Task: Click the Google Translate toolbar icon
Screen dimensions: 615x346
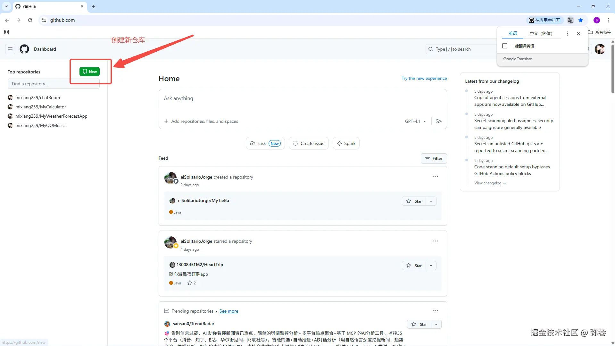Action: click(570, 20)
